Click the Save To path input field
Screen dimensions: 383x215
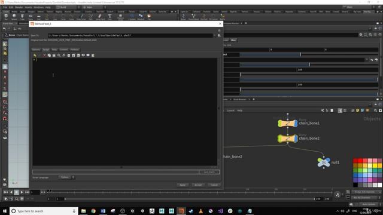click(x=130, y=35)
